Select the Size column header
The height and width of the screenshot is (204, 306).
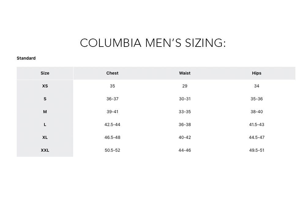(x=45, y=73)
